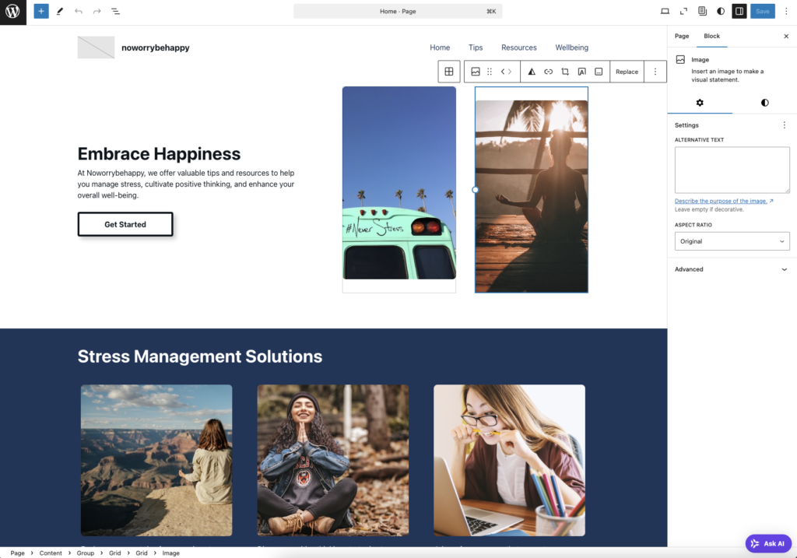Apply a duotone filter
The height and width of the screenshot is (558, 797).
(x=531, y=72)
